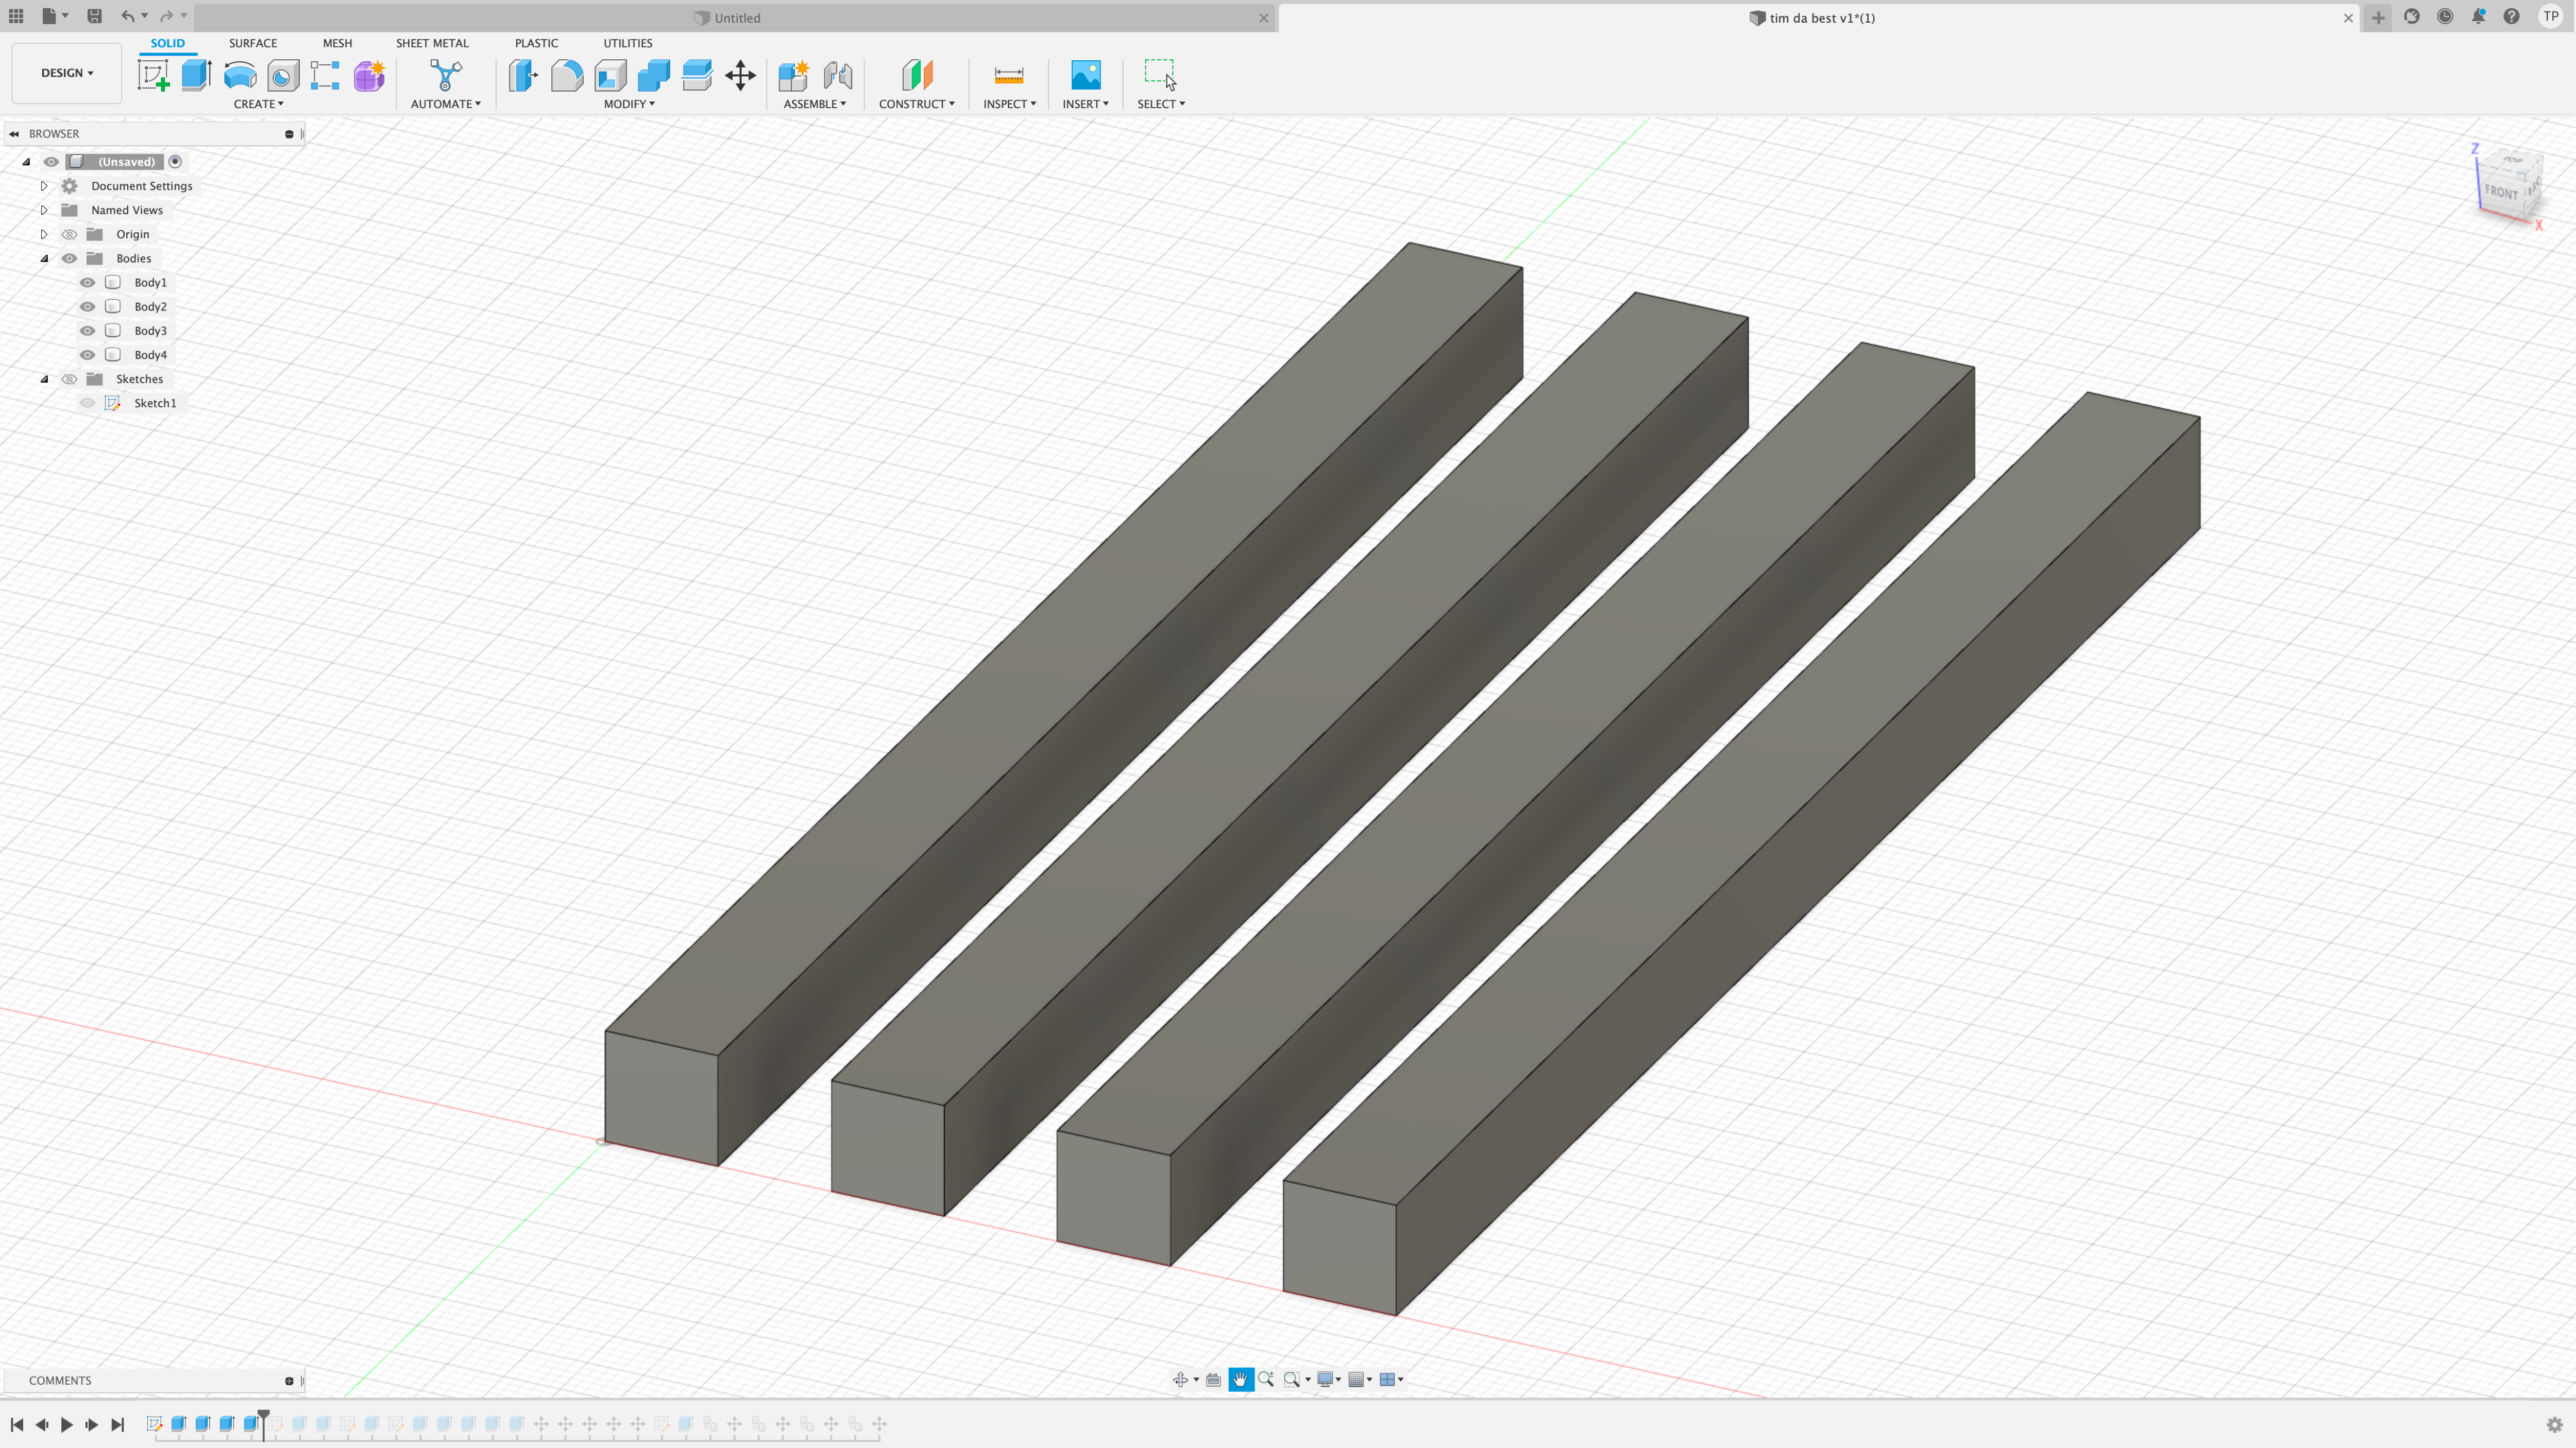Click the New Body extrude create icon

(195, 74)
